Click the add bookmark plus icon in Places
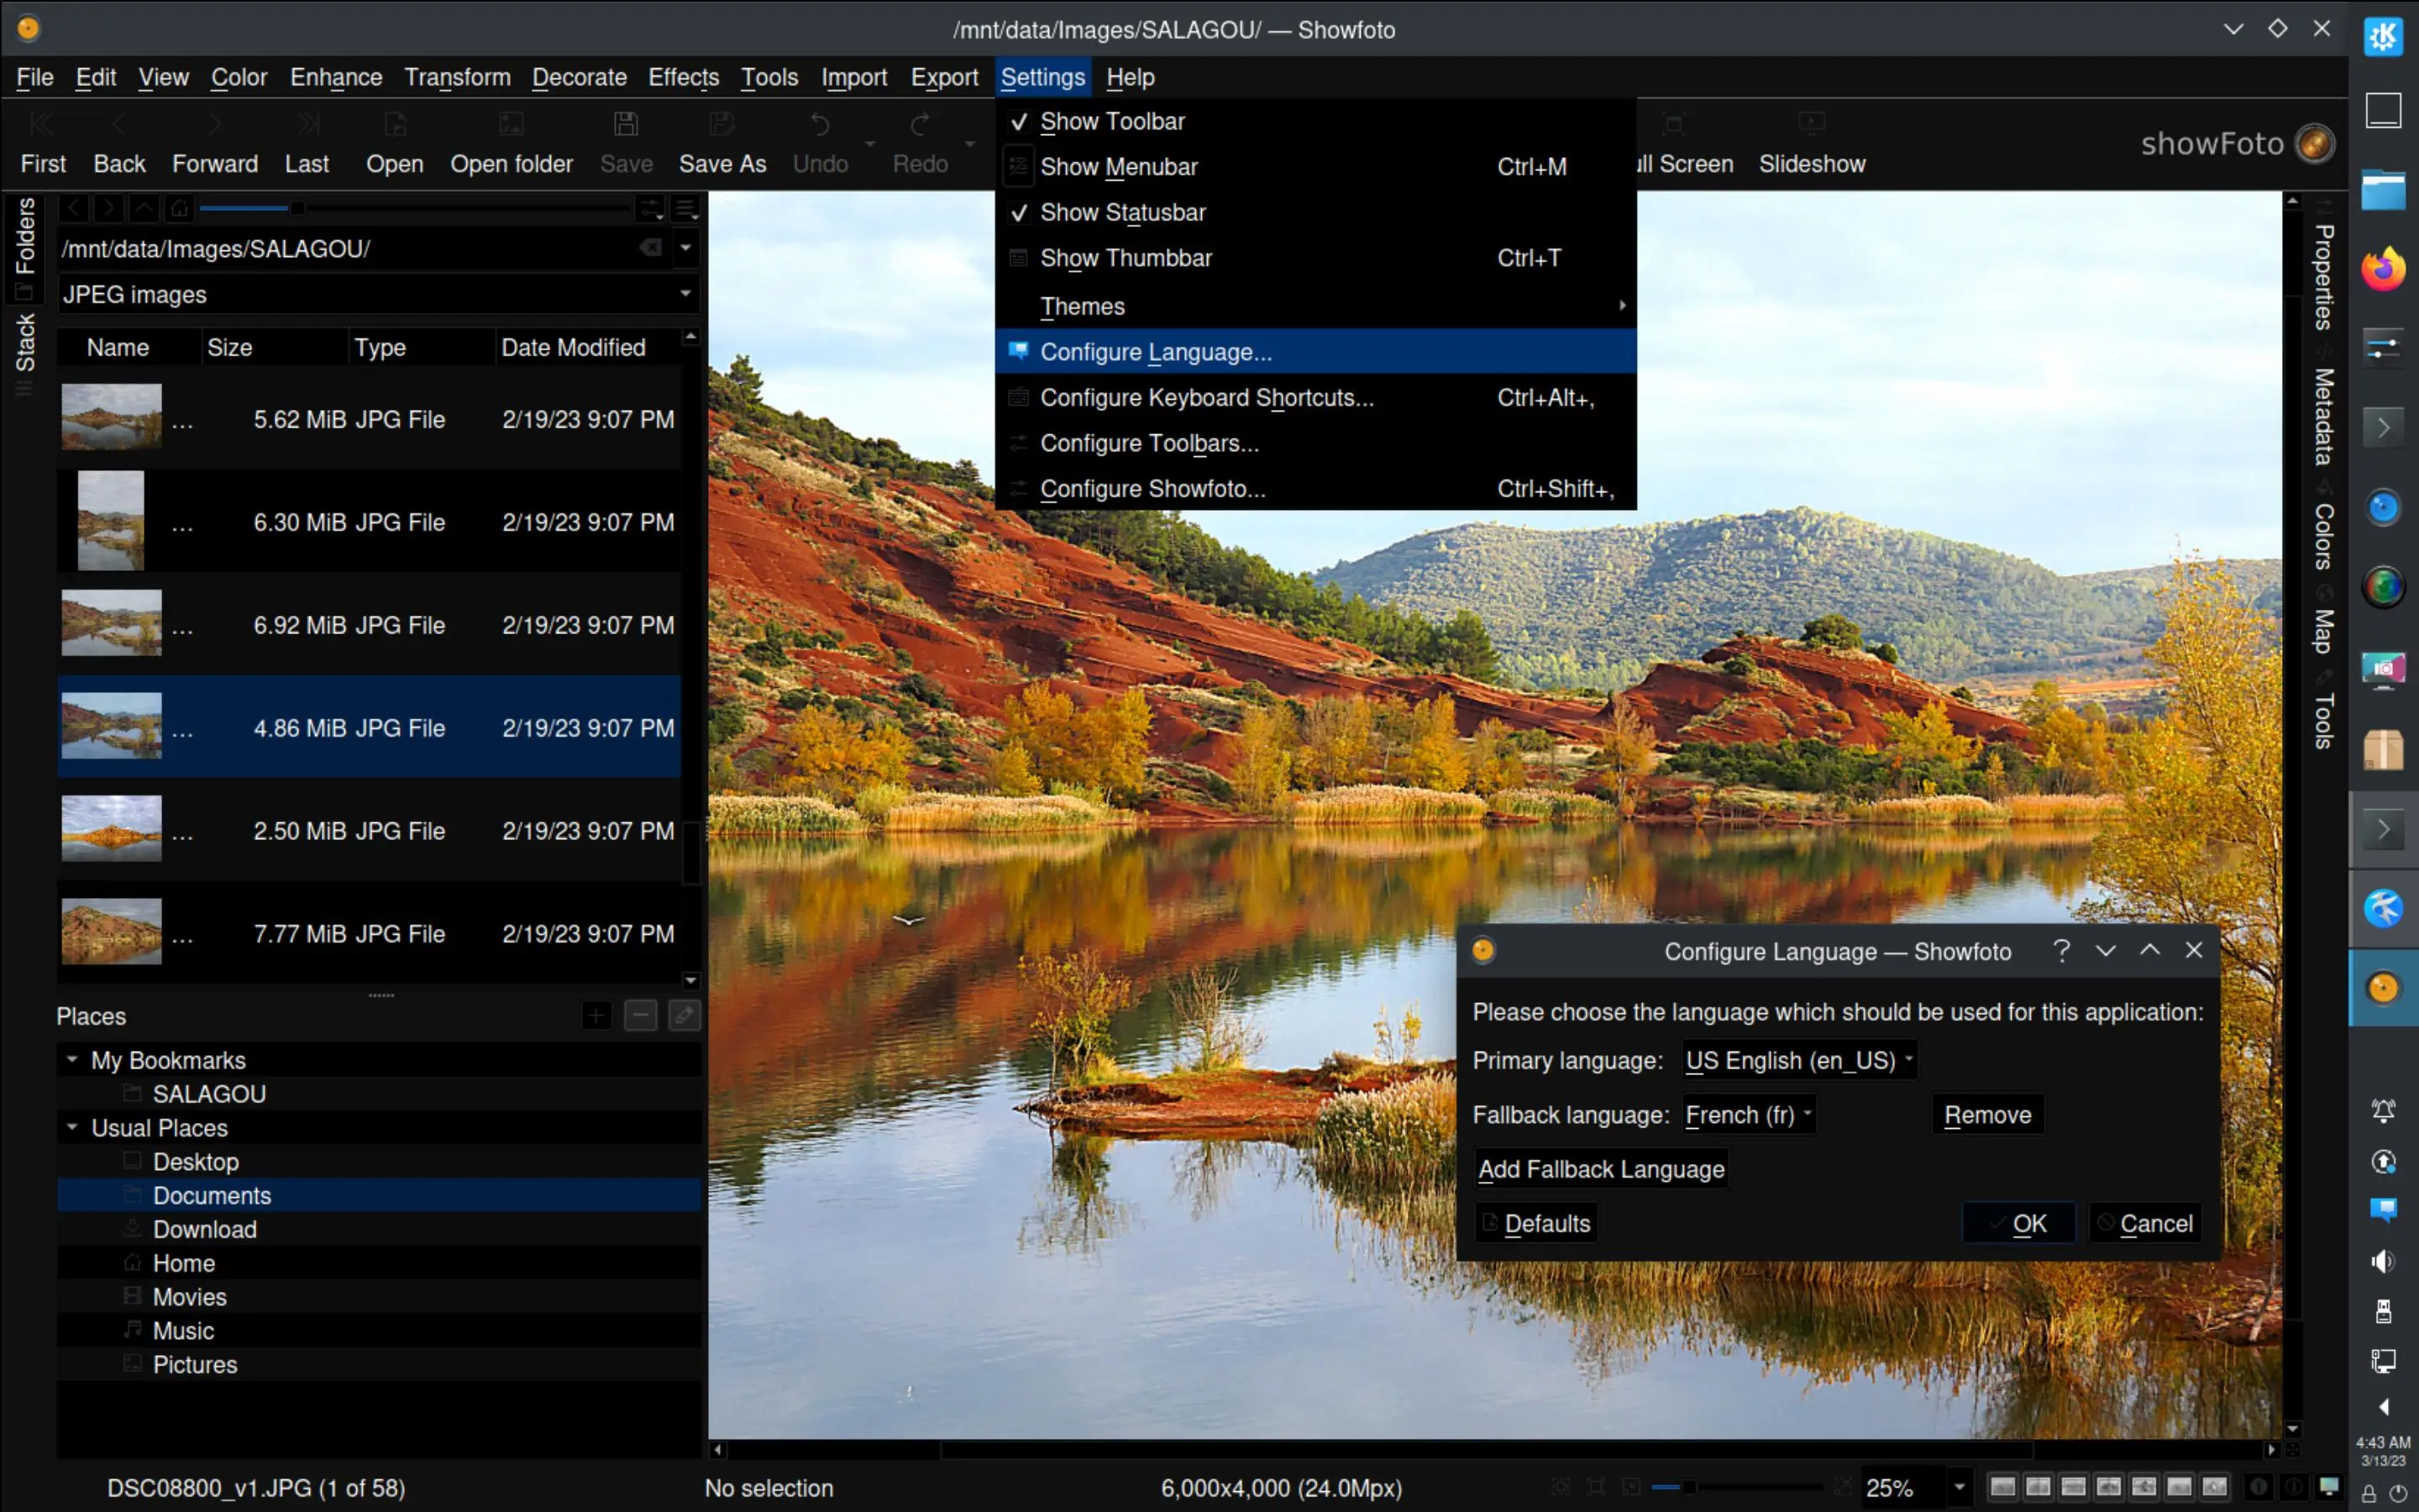2419x1512 pixels. (596, 1016)
